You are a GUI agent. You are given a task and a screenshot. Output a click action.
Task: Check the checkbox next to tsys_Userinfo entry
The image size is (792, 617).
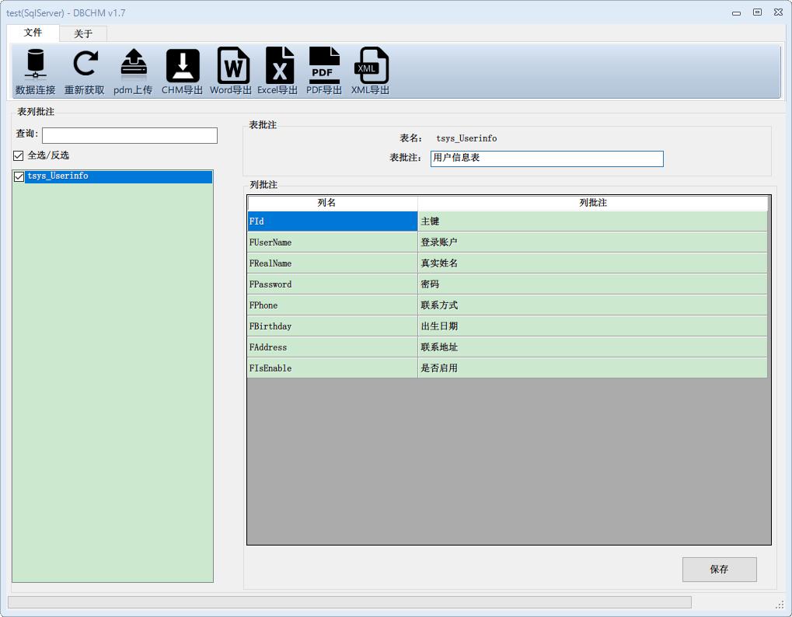pyautogui.click(x=19, y=176)
